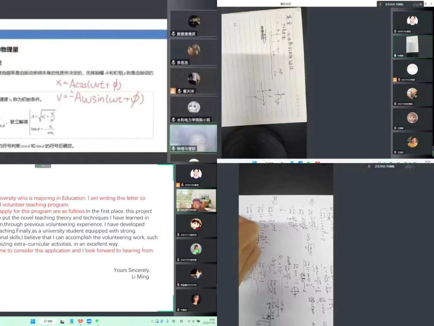Select participant tile labeled 20221023
The width and height of the screenshot is (434, 326).
(x=412, y=71)
